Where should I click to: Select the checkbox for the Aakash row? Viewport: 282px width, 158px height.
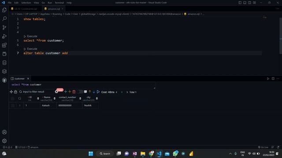pos(12,105)
